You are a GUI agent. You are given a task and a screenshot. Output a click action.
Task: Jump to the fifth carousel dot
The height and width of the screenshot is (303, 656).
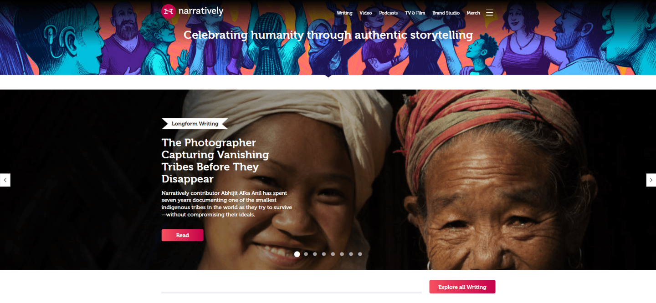pyautogui.click(x=333, y=254)
